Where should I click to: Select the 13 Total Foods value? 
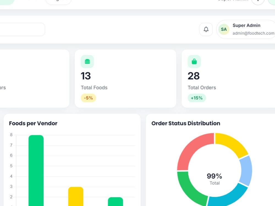click(86, 76)
